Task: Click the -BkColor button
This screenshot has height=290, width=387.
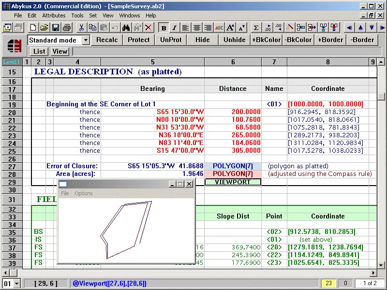Action: pyautogui.click(x=298, y=40)
